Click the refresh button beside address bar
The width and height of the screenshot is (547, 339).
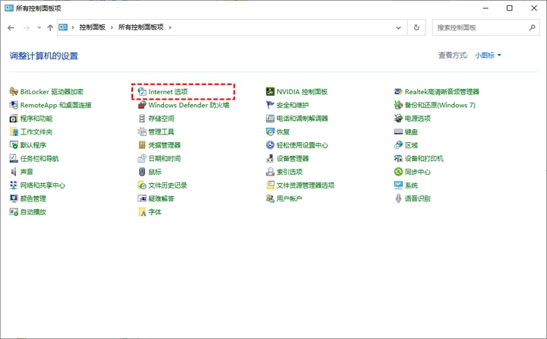[x=416, y=27]
